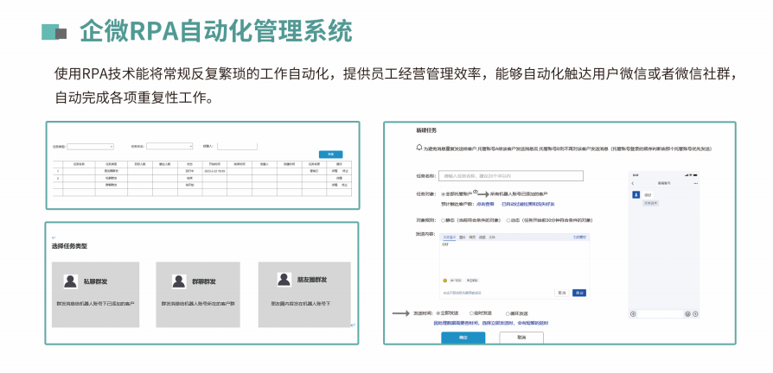Click the 引用素材 link in content editor
Image resolution: width=773 pixels, height=373 pixels.
point(579,237)
